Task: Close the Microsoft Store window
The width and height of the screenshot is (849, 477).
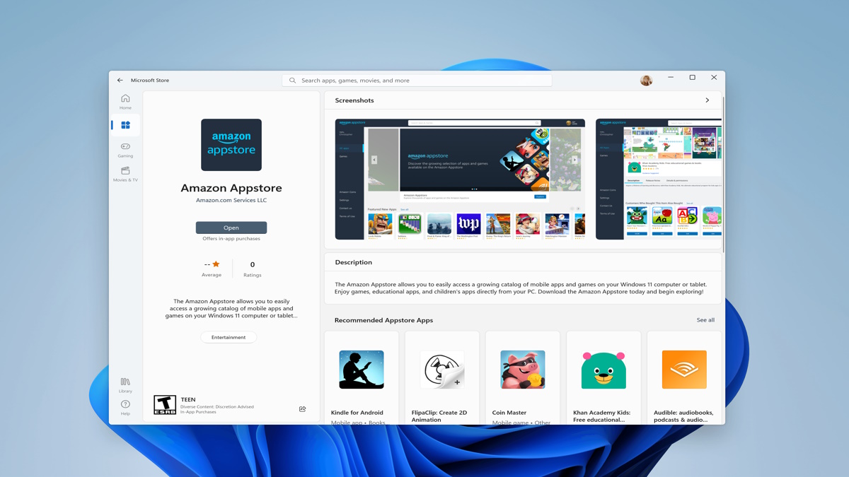Action: coord(714,78)
